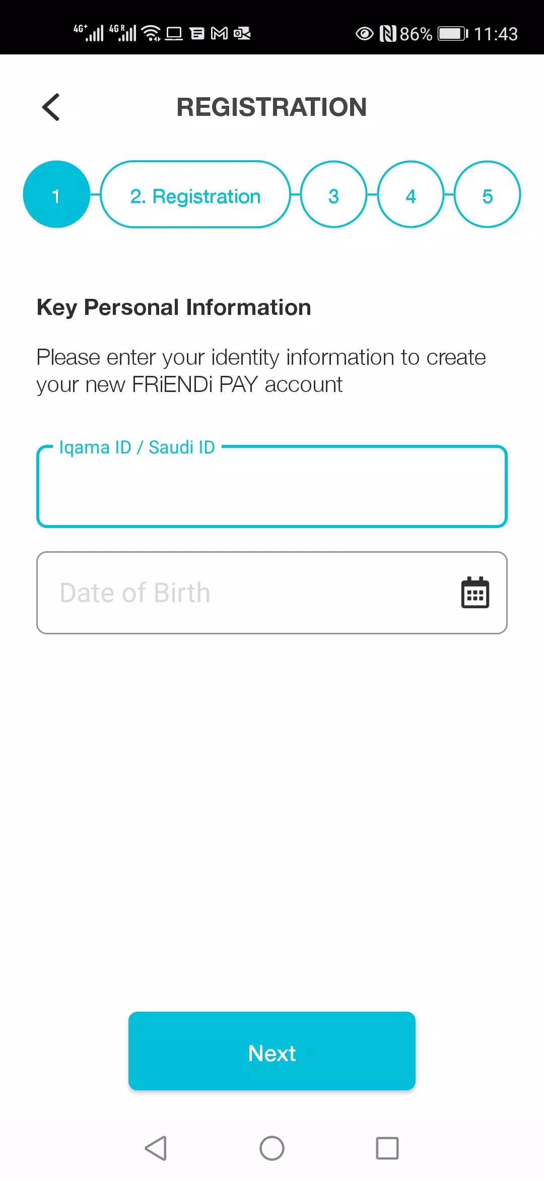Tap the battery icon in status bar
This screenshot has width=544, height=1179.
click(452, 34)
